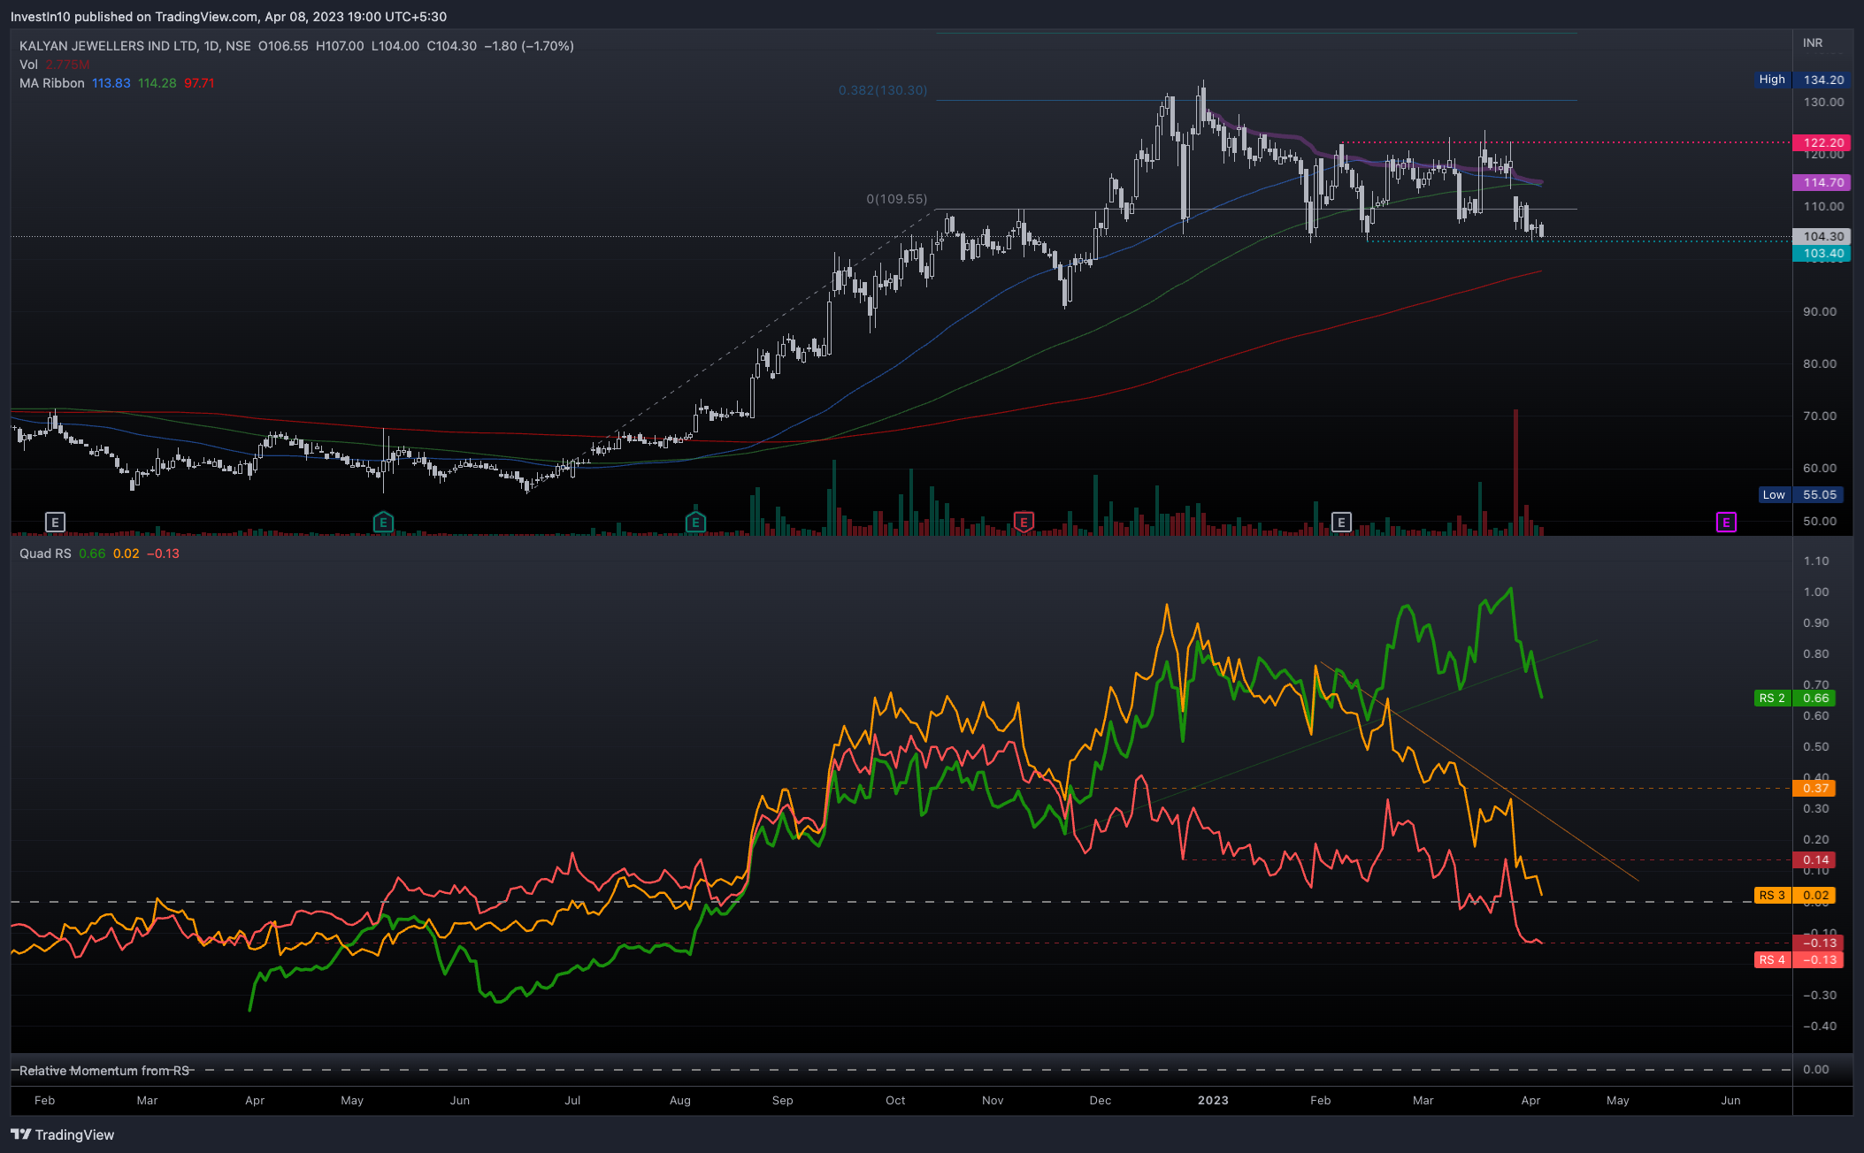Screen dimensions: 1864x1153
Task: Click the InvestIn10 published on TradingView.com header text
Action: click(x=228, y=17)
